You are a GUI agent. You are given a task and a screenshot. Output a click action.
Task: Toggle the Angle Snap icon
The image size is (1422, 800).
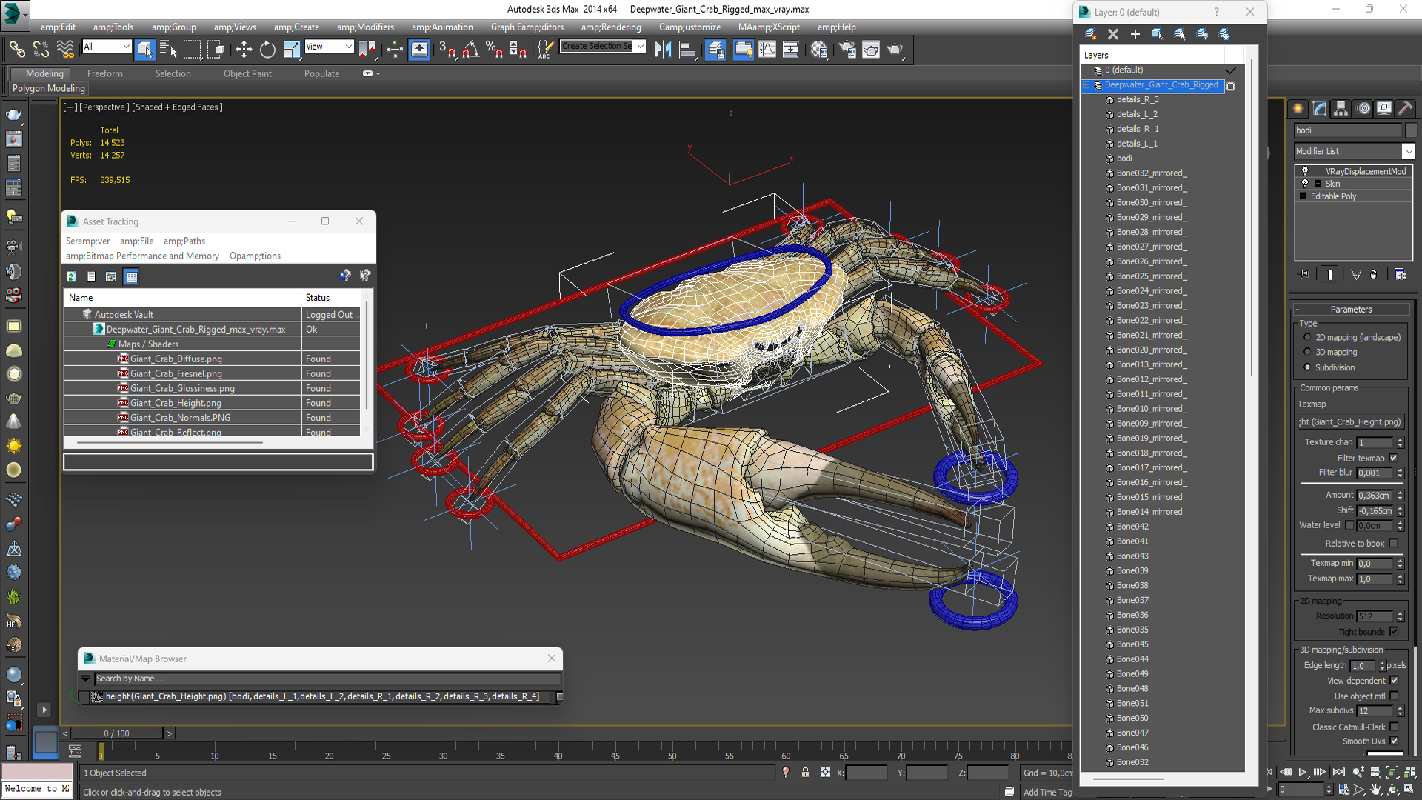click(x=471, y=50)
